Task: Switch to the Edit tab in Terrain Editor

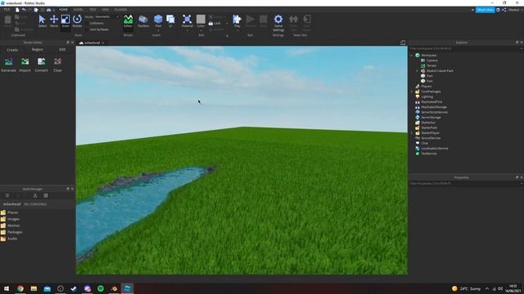Action: [62, 49]
